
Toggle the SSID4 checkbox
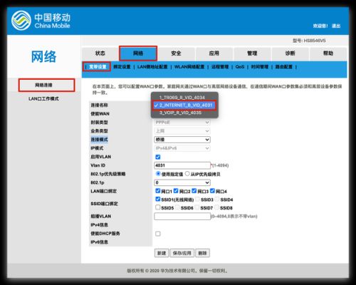click(x=217, y=199)
